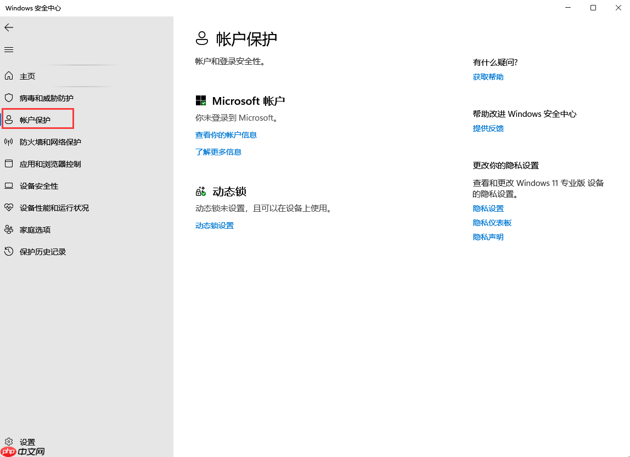This screenshot has height=457, width=630.
Task: Open 防火墙和网络保护 from the sidebar icon
Action: 8,142
